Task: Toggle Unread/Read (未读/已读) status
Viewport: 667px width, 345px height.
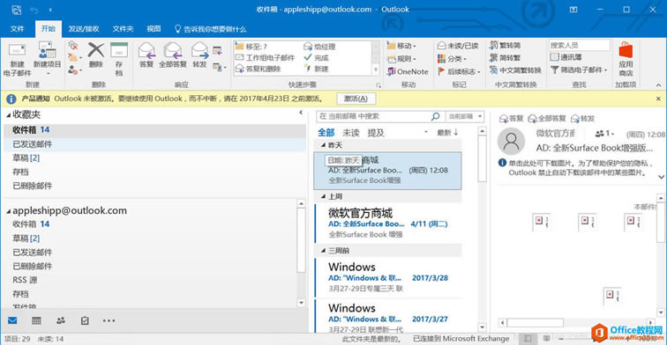Action: [458, 46]
